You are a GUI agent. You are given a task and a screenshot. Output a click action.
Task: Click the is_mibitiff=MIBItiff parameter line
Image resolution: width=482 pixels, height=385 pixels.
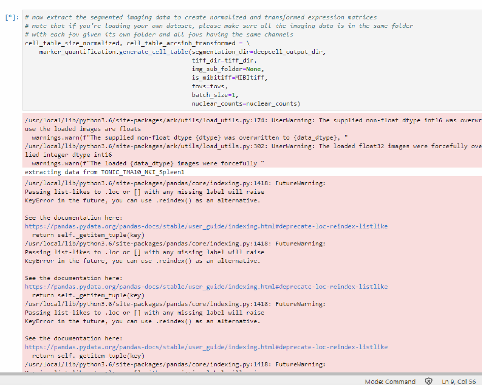(x=229, y=78)
